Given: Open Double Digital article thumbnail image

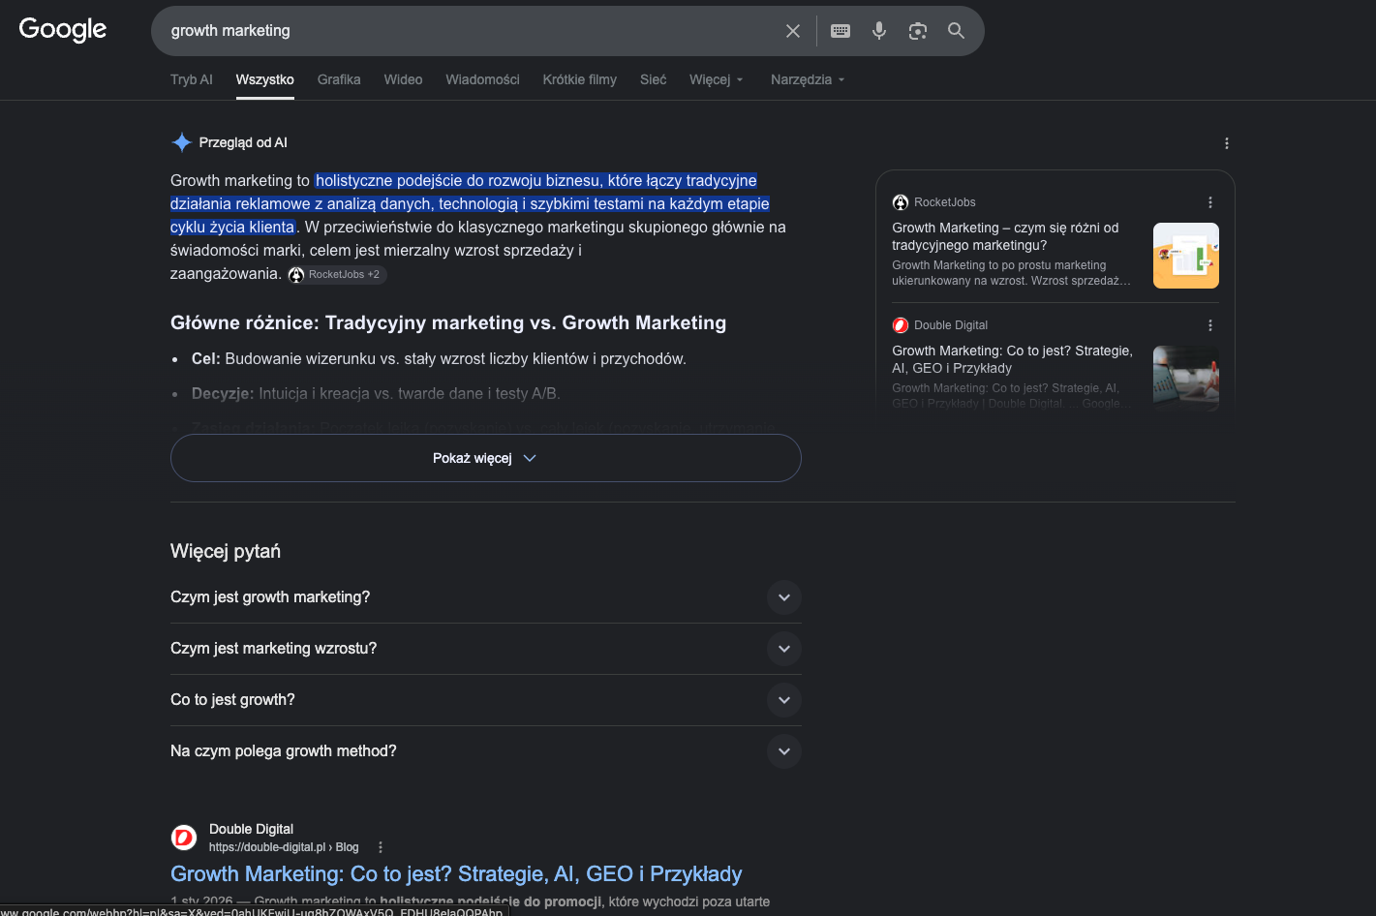Looking at the screenshot, I should click(x=1186, y=379).
